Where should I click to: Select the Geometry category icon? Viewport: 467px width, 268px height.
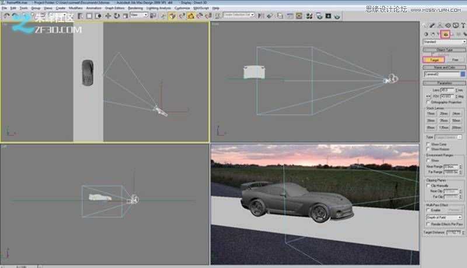(x=426, y=34)
